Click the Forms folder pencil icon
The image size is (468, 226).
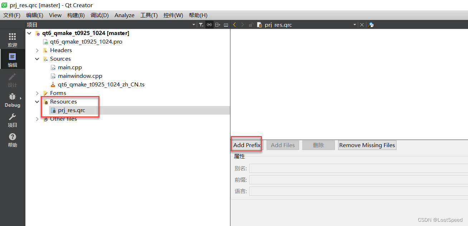click(45, 93)
